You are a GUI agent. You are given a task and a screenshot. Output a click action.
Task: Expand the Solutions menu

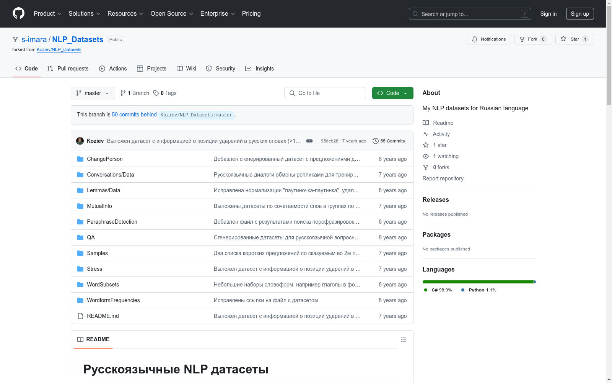point(85,14)
